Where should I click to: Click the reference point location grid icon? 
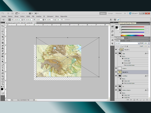pyautogui.click(x=10, y=19)
